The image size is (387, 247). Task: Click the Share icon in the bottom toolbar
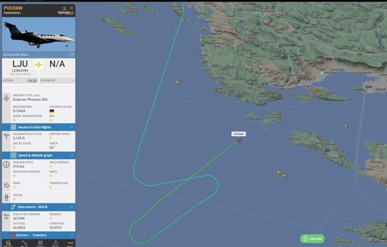[x=56, y=244]
